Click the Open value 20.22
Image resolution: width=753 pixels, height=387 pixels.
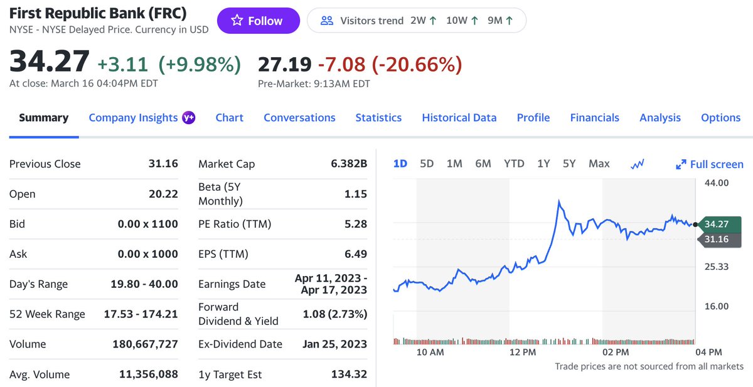(163, 194)
